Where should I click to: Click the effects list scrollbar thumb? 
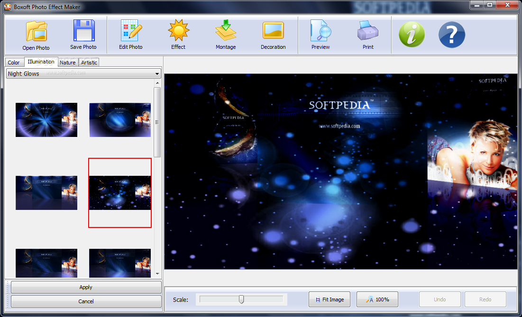pos(157,122)
